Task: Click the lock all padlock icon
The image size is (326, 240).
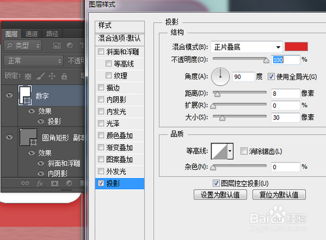Action: click(64, 76)
